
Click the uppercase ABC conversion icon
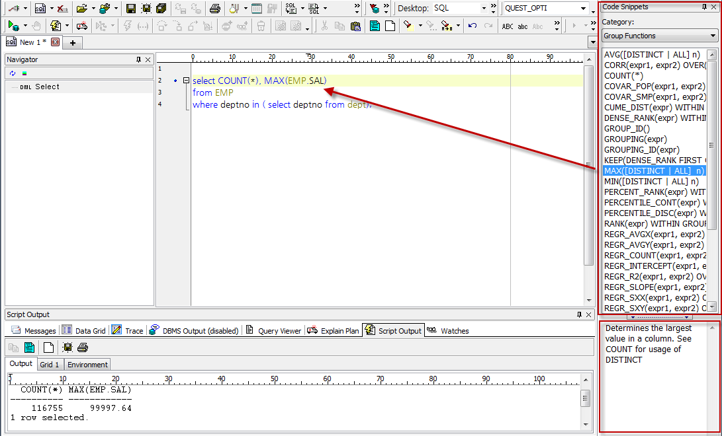click(x=508, y=26)
